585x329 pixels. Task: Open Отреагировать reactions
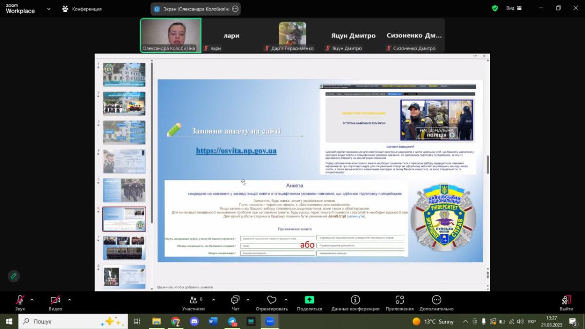(272, 302)
